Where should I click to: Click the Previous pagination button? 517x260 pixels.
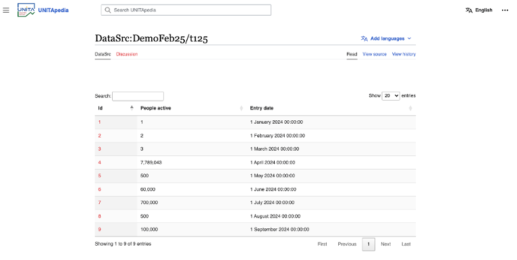[x=347, y=244]
